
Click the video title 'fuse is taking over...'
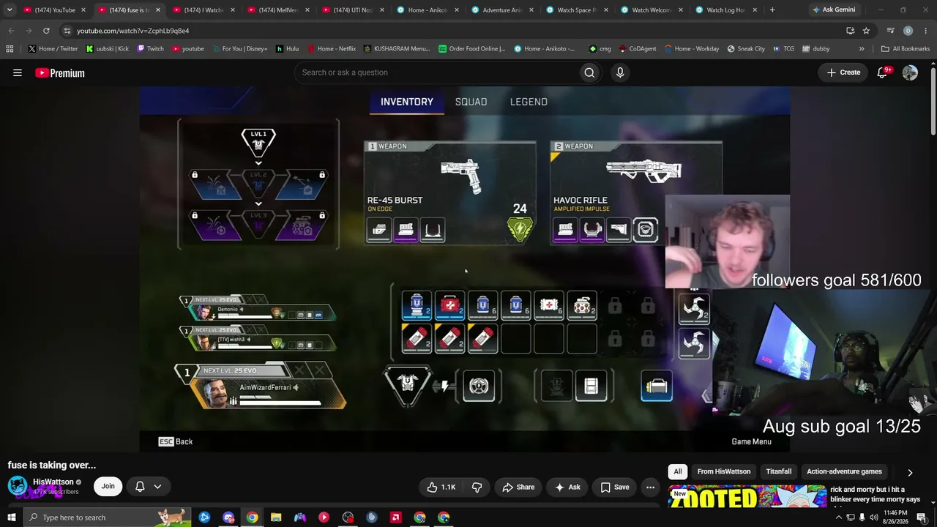pos(52,466)
